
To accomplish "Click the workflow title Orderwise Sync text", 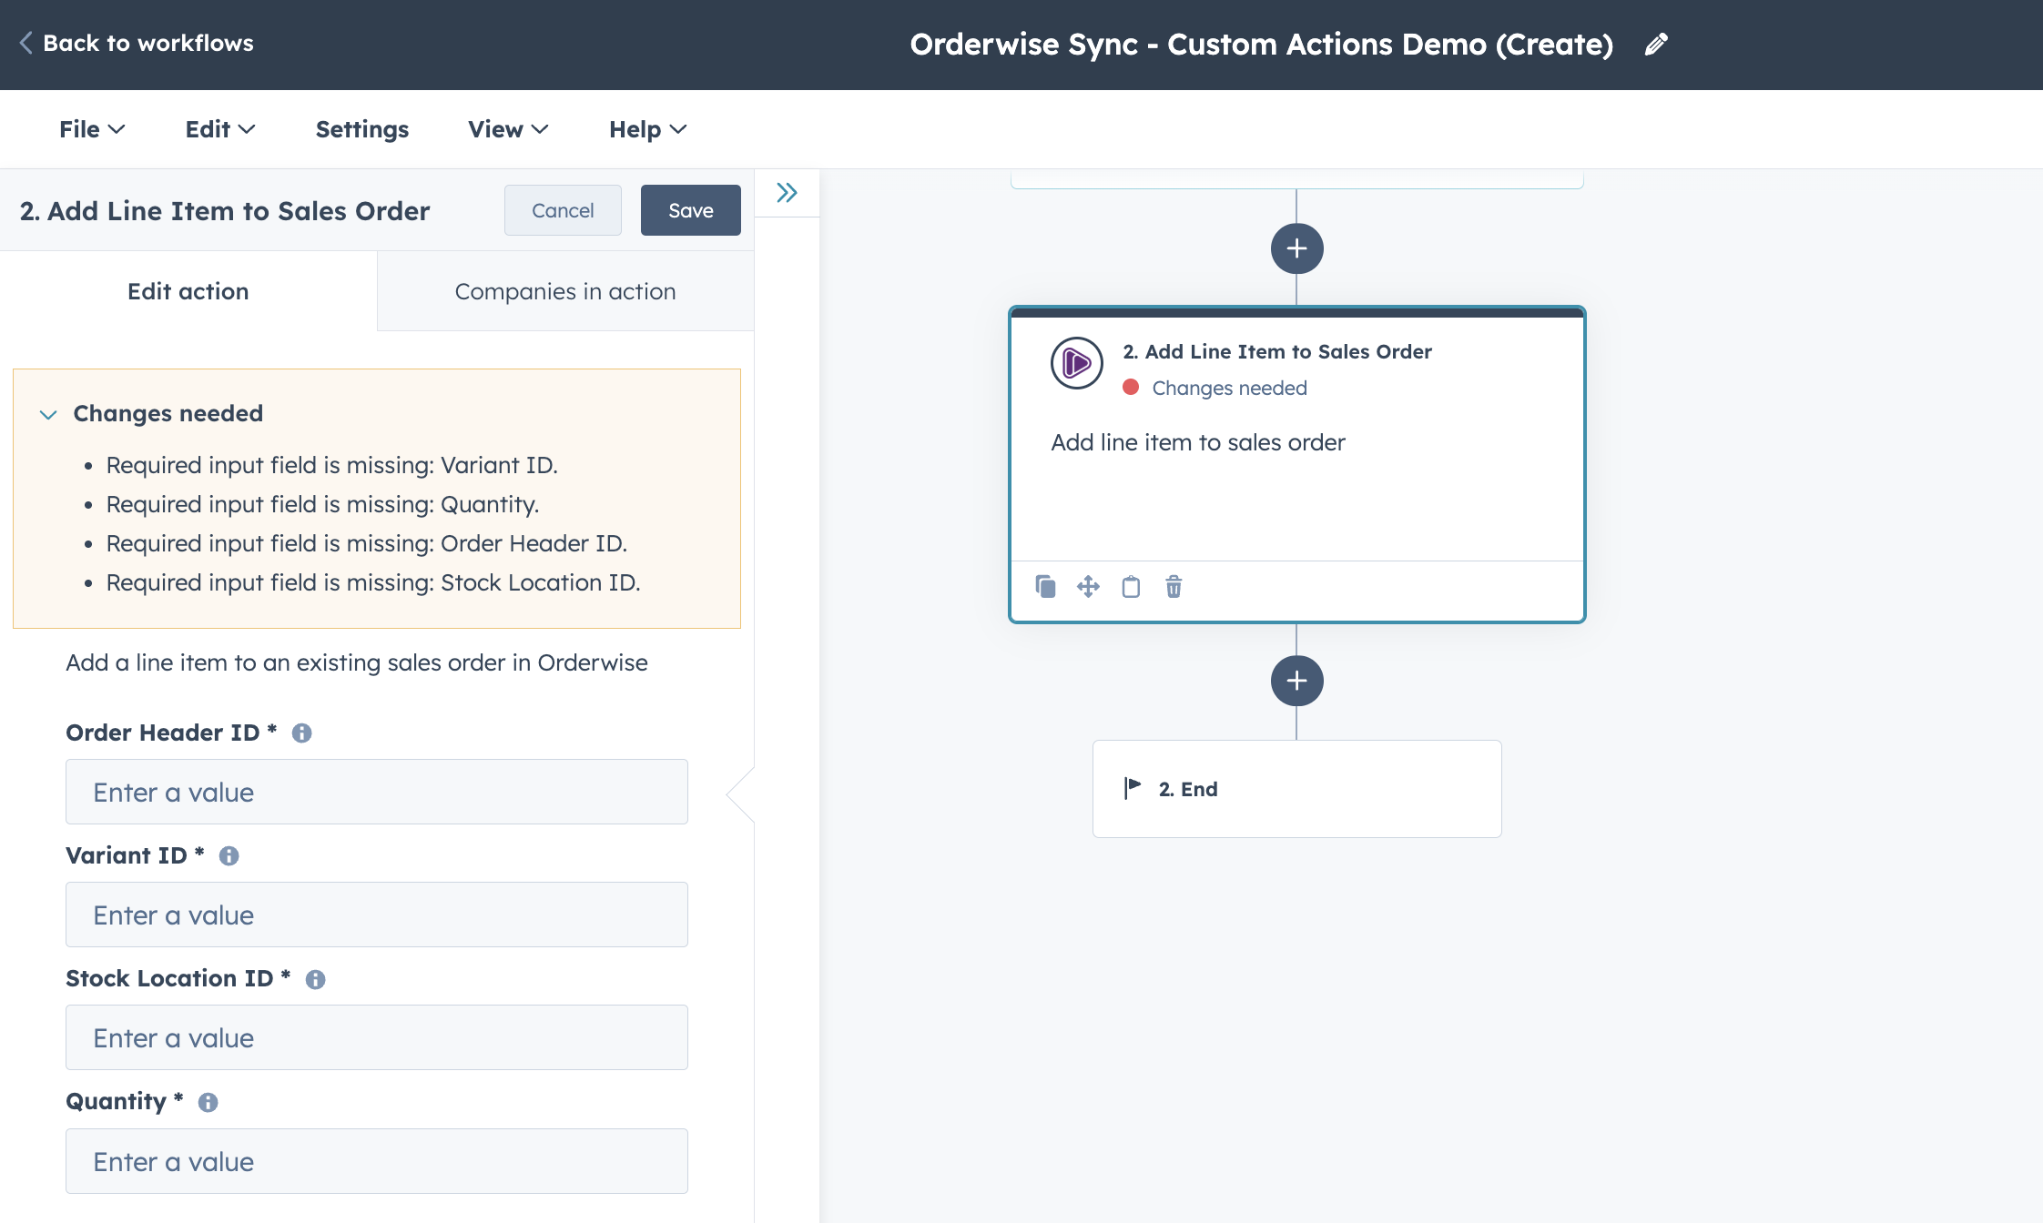I will click(x=1261, y=44).
